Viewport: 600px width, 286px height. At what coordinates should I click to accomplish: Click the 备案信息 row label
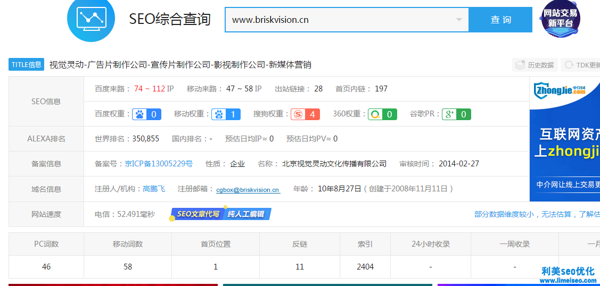[46, 164]
